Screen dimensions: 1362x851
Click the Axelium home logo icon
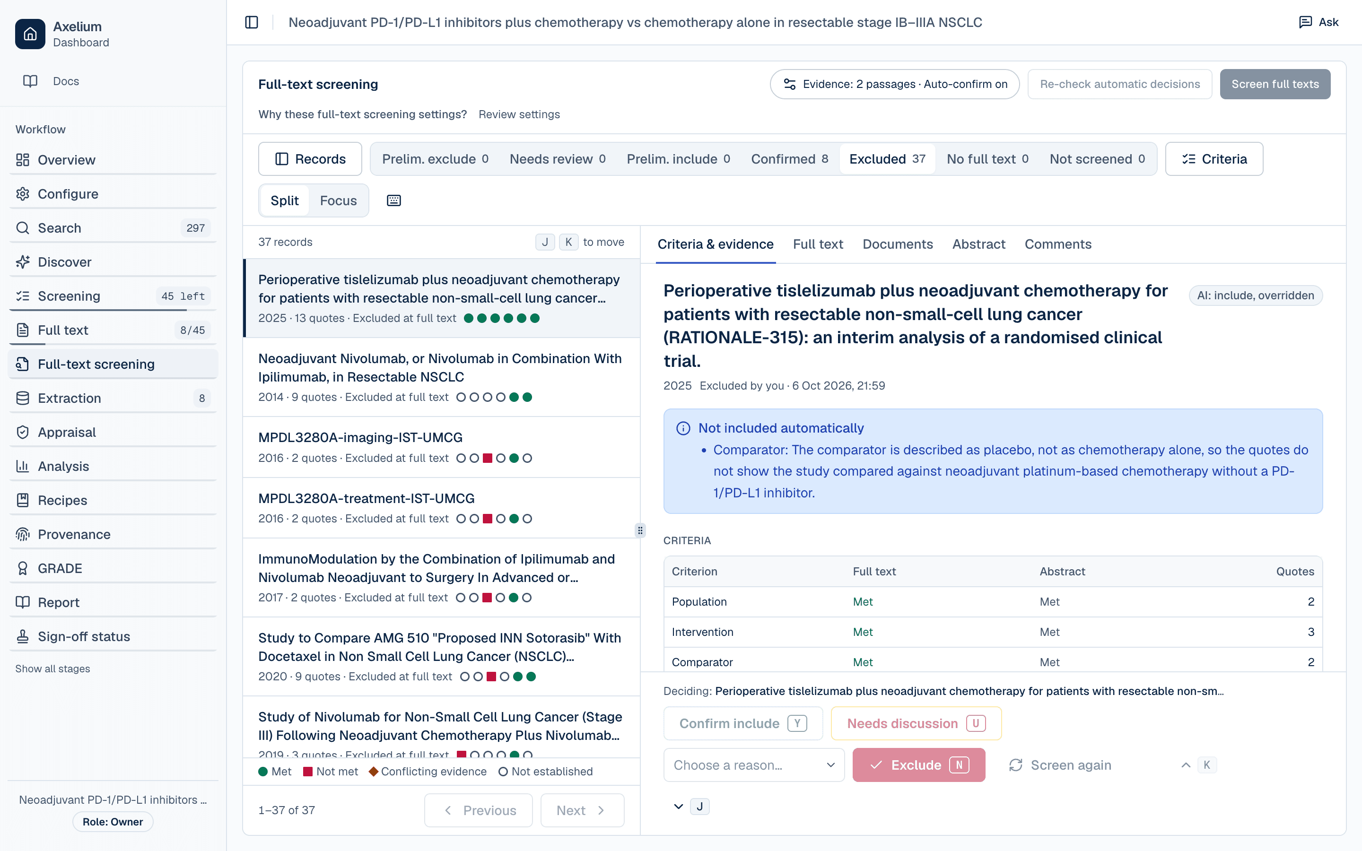point(30,34)
